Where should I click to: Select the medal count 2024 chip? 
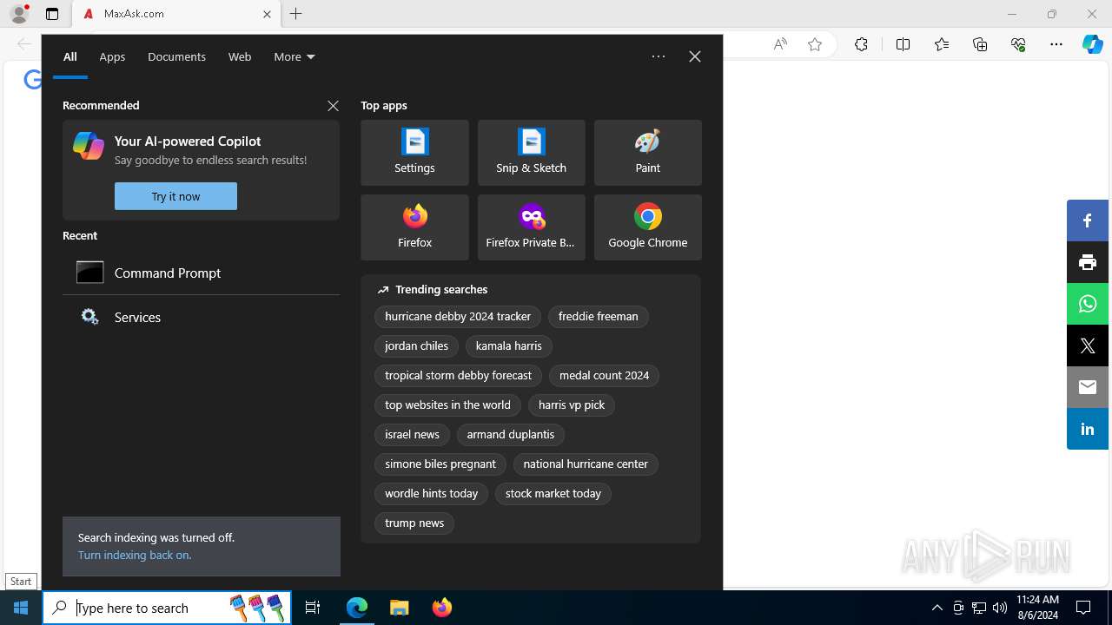click(604, 376)
